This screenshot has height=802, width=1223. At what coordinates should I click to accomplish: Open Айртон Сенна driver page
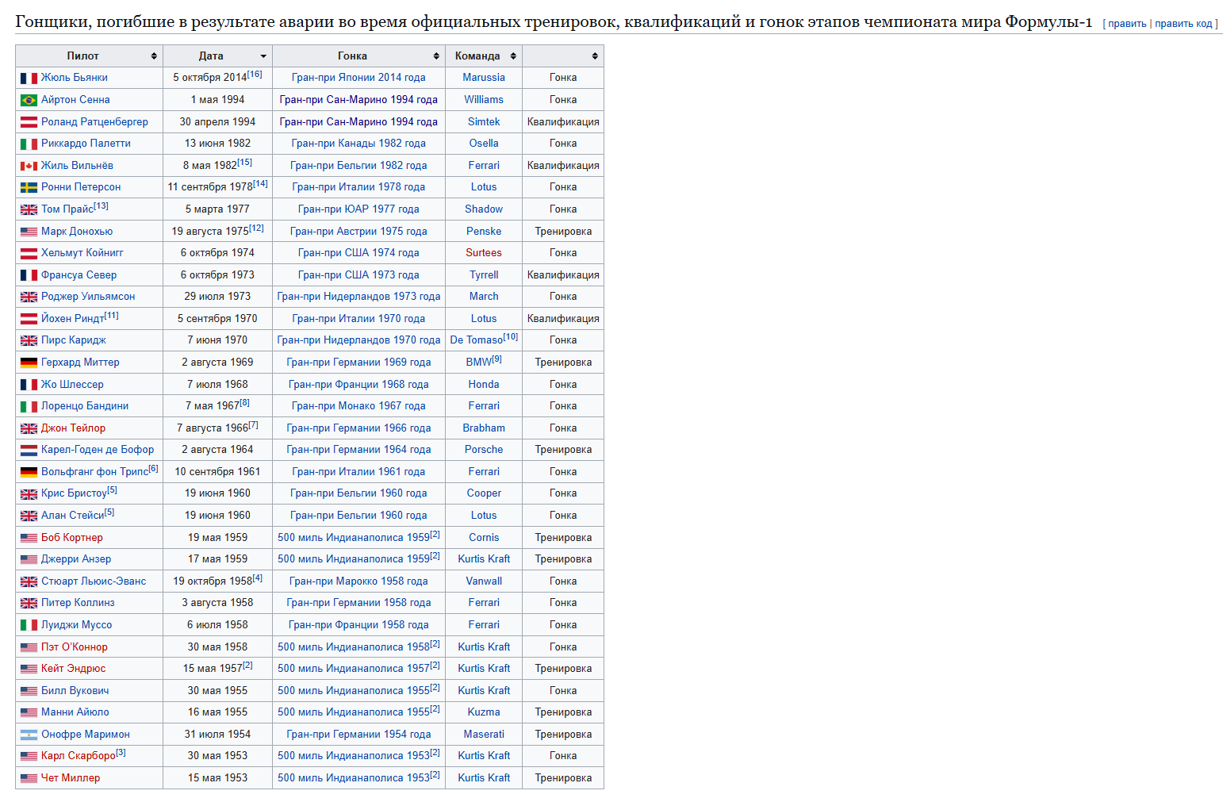pyautogui.click(x=75, y=100)
